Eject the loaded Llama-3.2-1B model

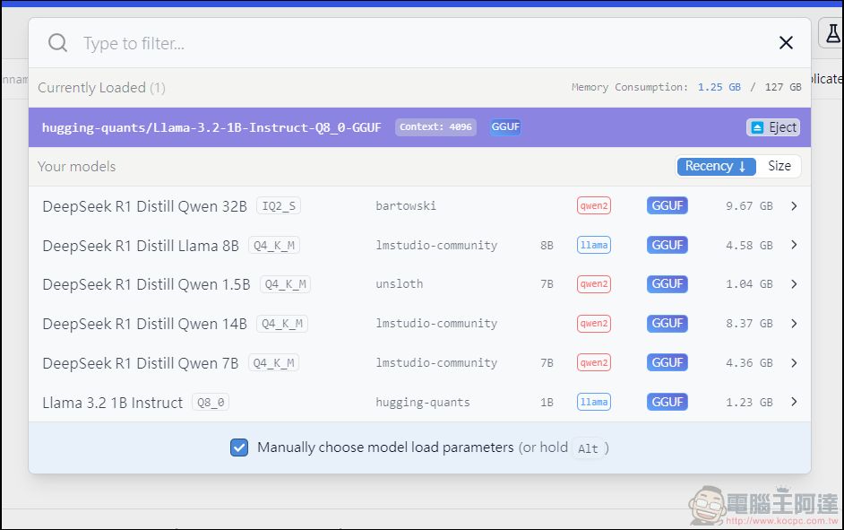pos(773,127)
